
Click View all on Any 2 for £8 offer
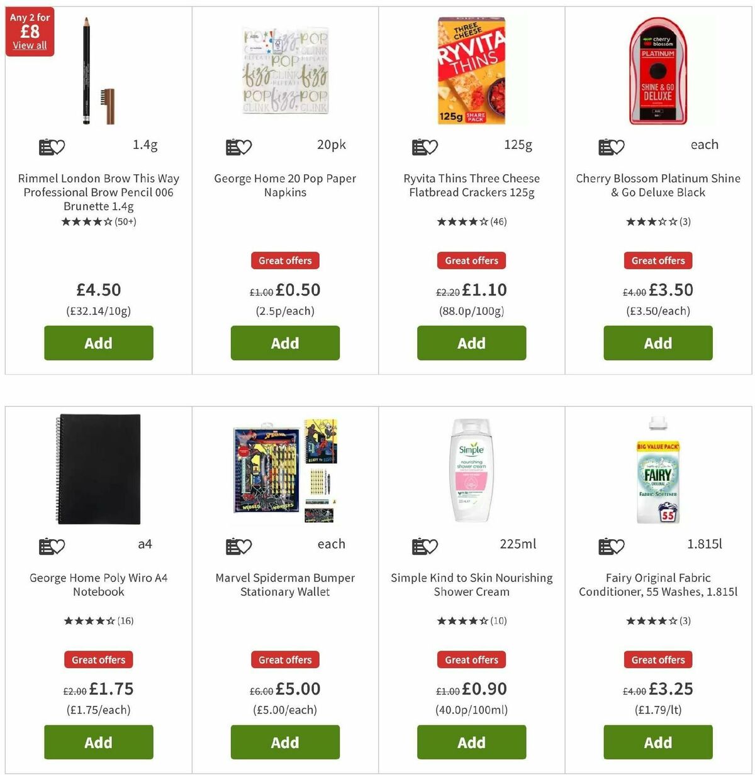[29, 45]
